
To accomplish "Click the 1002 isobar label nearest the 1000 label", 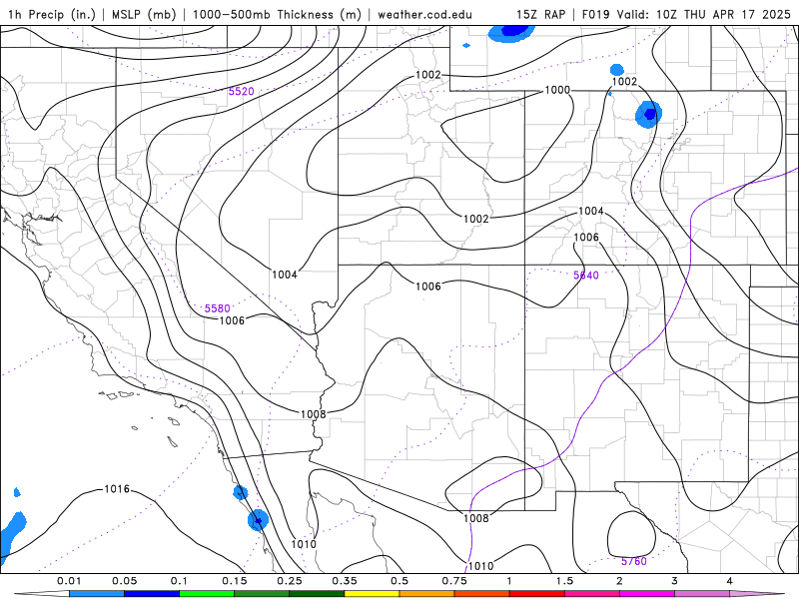I will pos(624,82).
